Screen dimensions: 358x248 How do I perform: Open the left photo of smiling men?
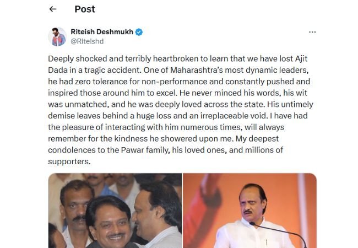[115, 211]
